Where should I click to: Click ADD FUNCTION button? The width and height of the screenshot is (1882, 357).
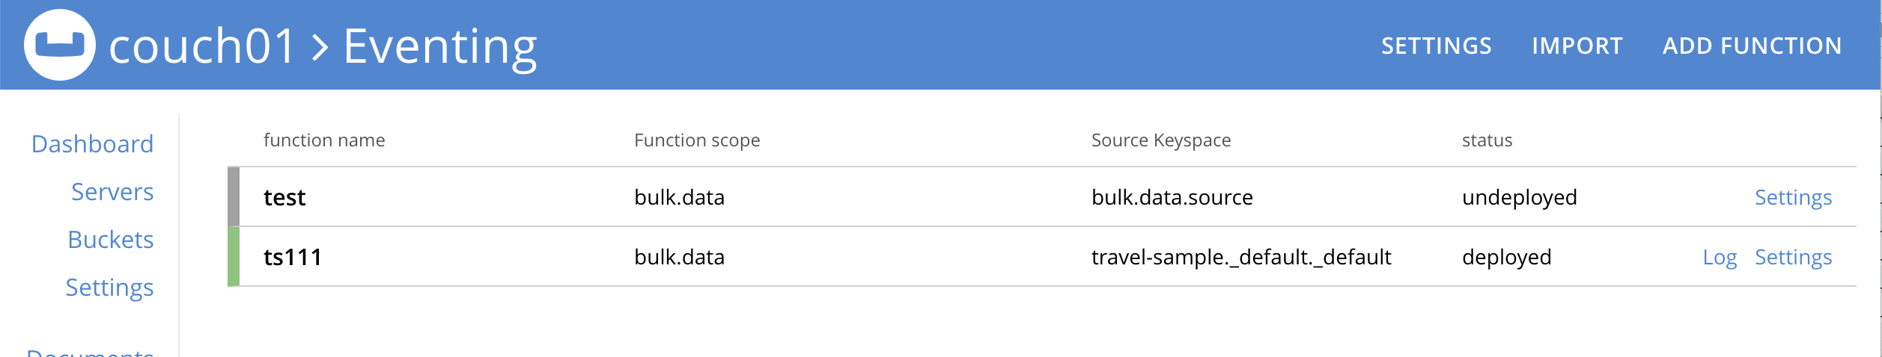(x=1752, y=46)
